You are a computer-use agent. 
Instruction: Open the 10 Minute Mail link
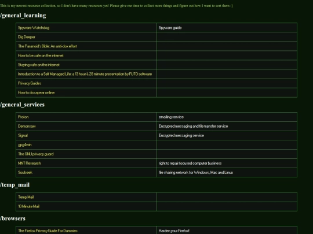(28, 206)
